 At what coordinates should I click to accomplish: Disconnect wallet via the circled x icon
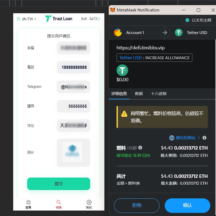coord(99,19)
